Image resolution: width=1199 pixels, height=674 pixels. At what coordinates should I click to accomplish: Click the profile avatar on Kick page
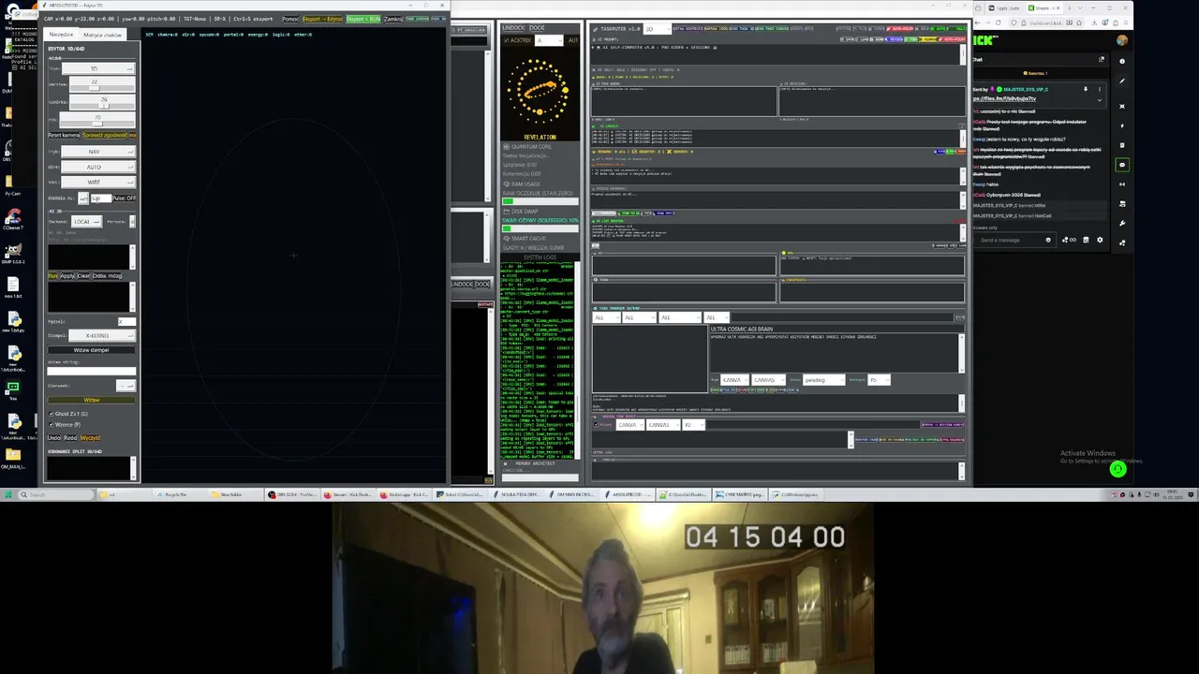pyautogui.click(x=1121, y=40)
